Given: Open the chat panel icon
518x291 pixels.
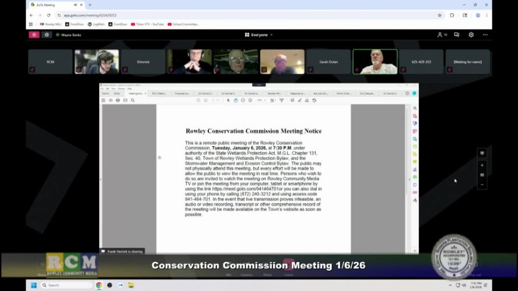Looking at the screenshot, I should [x=456, y=35].
